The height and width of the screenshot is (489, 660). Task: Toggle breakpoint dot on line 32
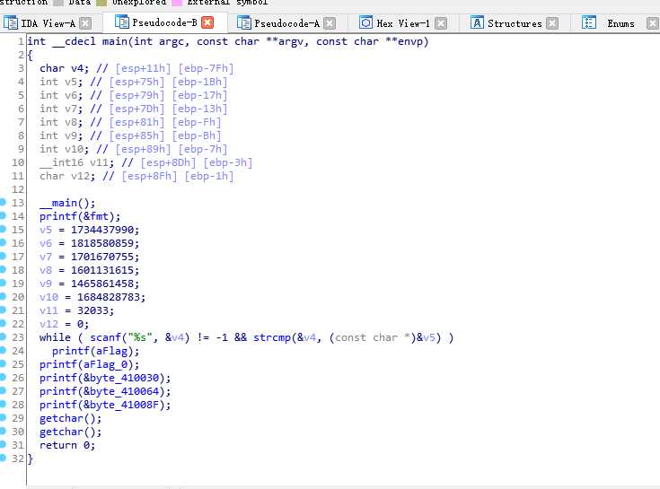3,458
